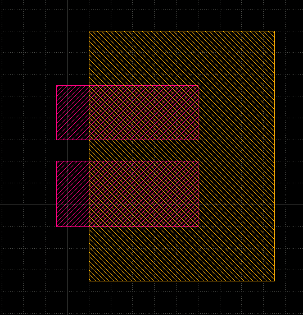The image size is (303, 315).
Task: Click the lower pink rectangle's bottom-left corner
Action: coord(56,227)
